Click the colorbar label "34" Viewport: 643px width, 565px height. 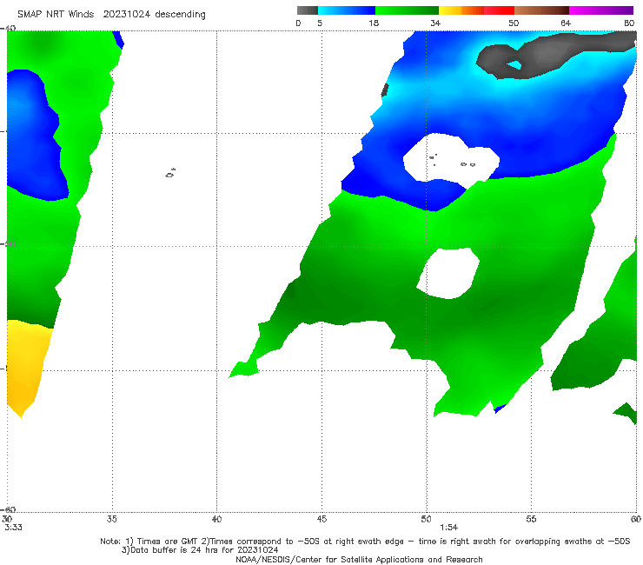(x=435, y=23)
